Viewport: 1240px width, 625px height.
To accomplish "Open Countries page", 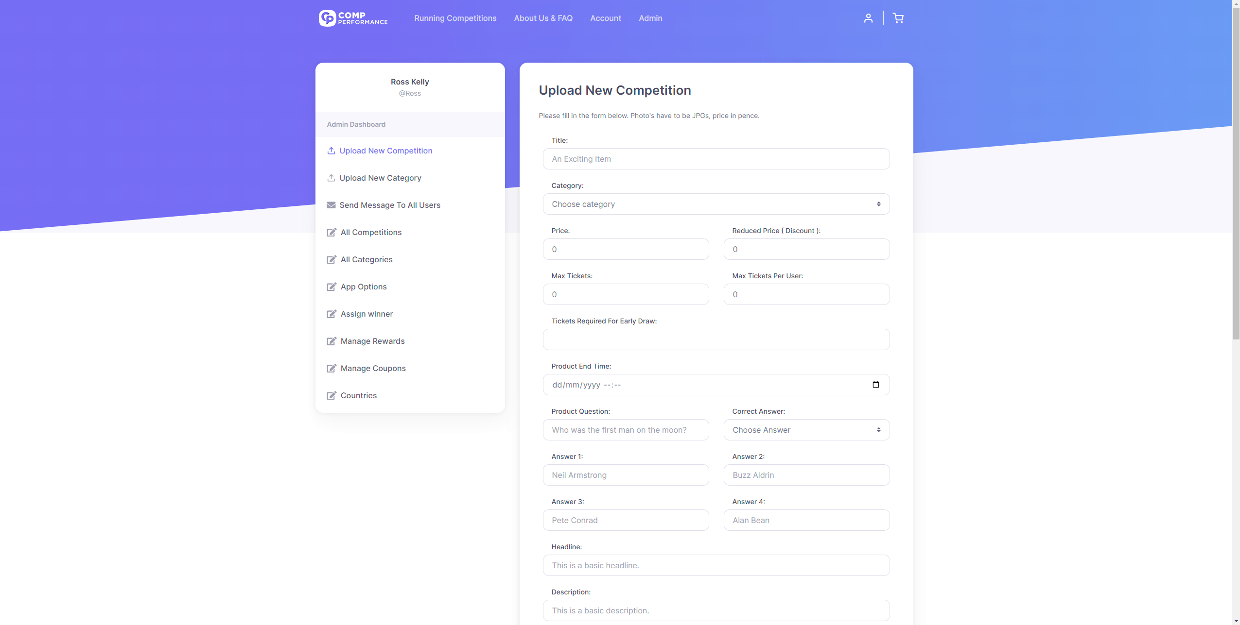I will coord(358,395).
